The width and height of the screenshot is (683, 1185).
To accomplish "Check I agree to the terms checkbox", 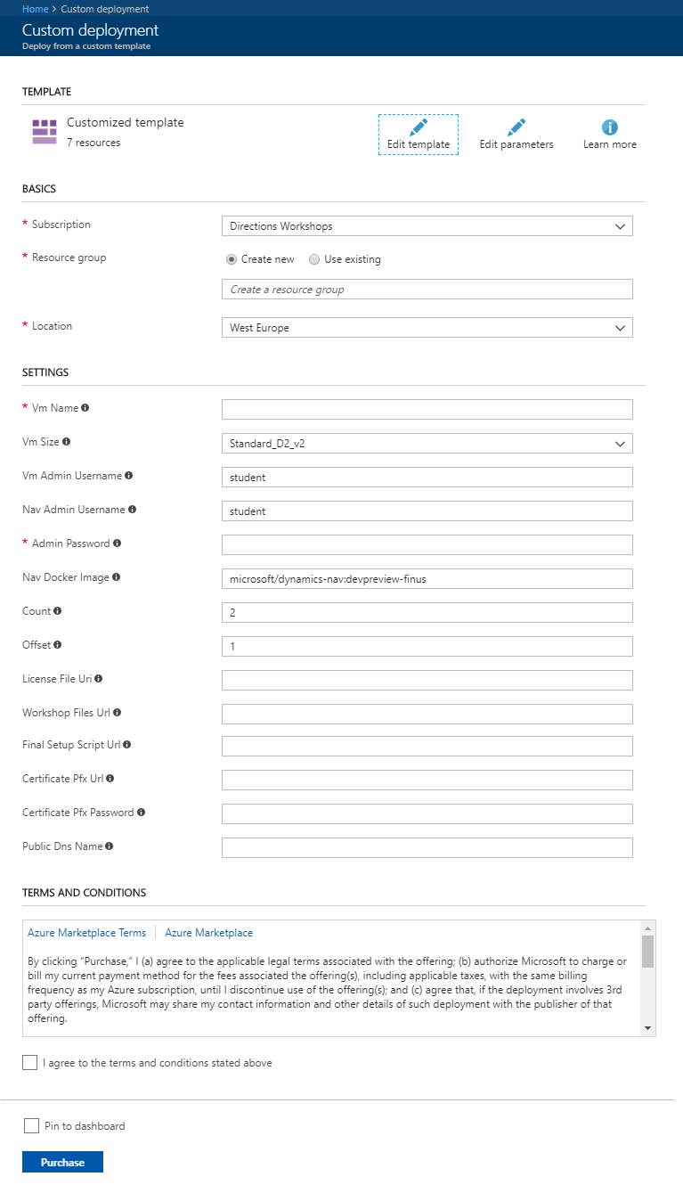I will click(x=30, y=1062).
